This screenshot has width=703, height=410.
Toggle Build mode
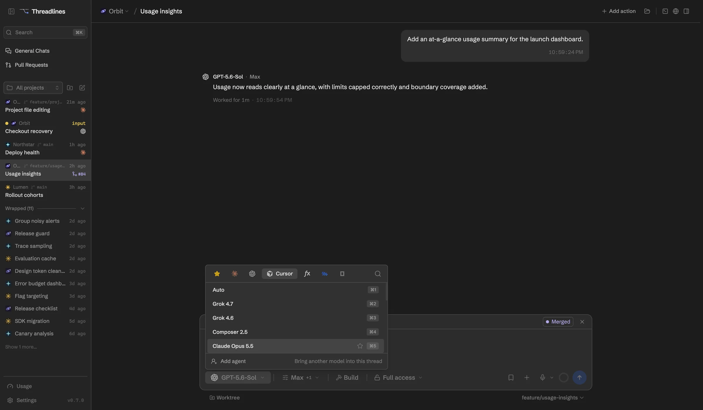coord(347,378)
